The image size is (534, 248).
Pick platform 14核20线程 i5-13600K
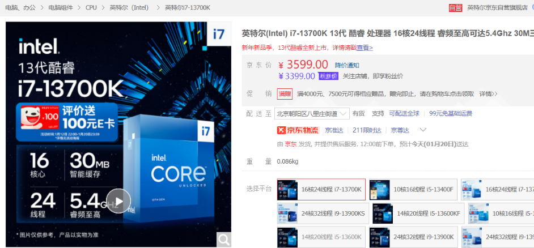click(x=321, y=237)
